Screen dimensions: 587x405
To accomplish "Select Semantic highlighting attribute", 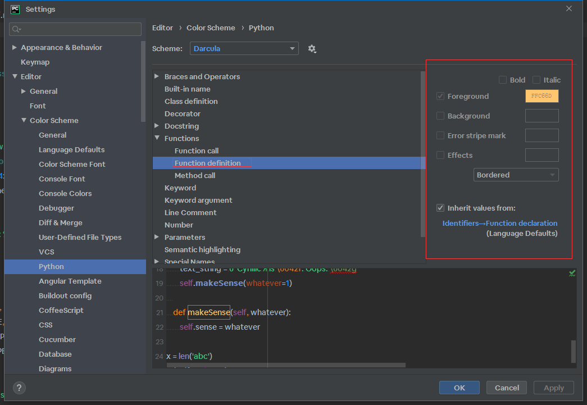I will (202, 249).
